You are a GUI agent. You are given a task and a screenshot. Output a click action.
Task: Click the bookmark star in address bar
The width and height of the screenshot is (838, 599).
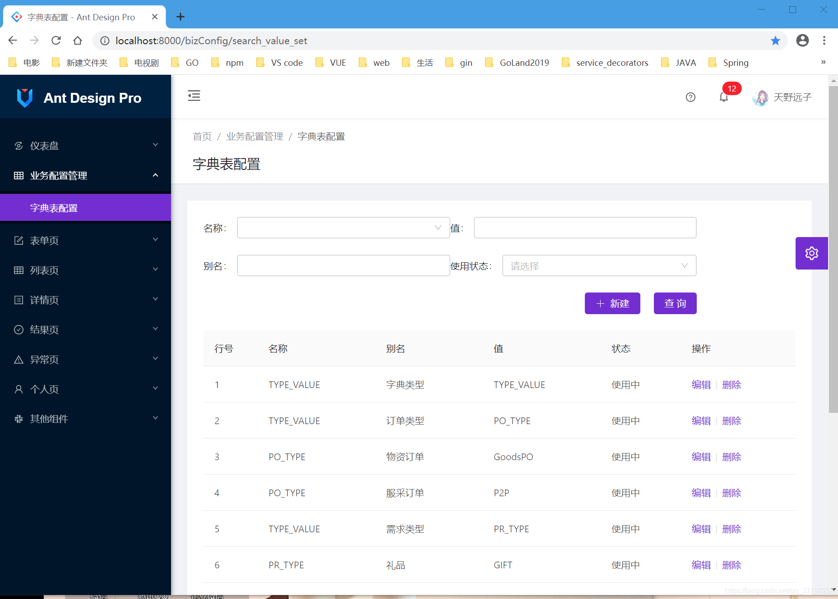click(776, 41)
